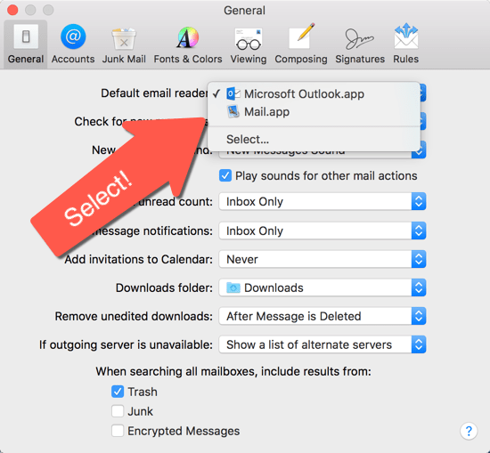Enable the Junk search results checkbox
Screen dimensions: 490x453
pos(118,411)
